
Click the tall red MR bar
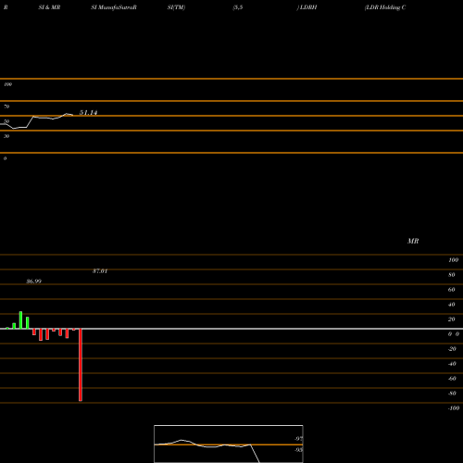coord(81,365)
